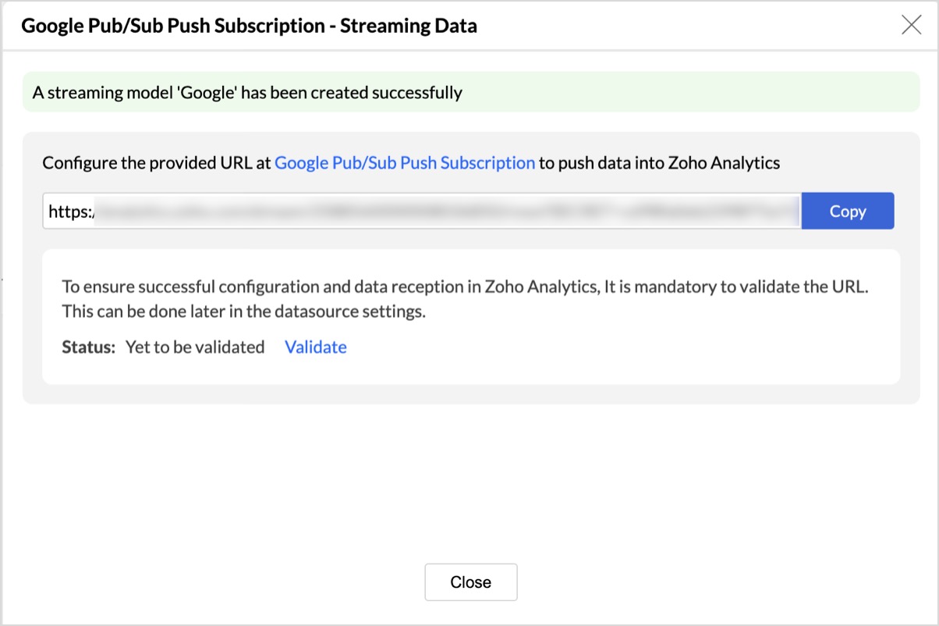Click the 'Configure the provided URL at' text
This screenshot has height=626, width=939.
pyautogui.click(x=156, y=163)
